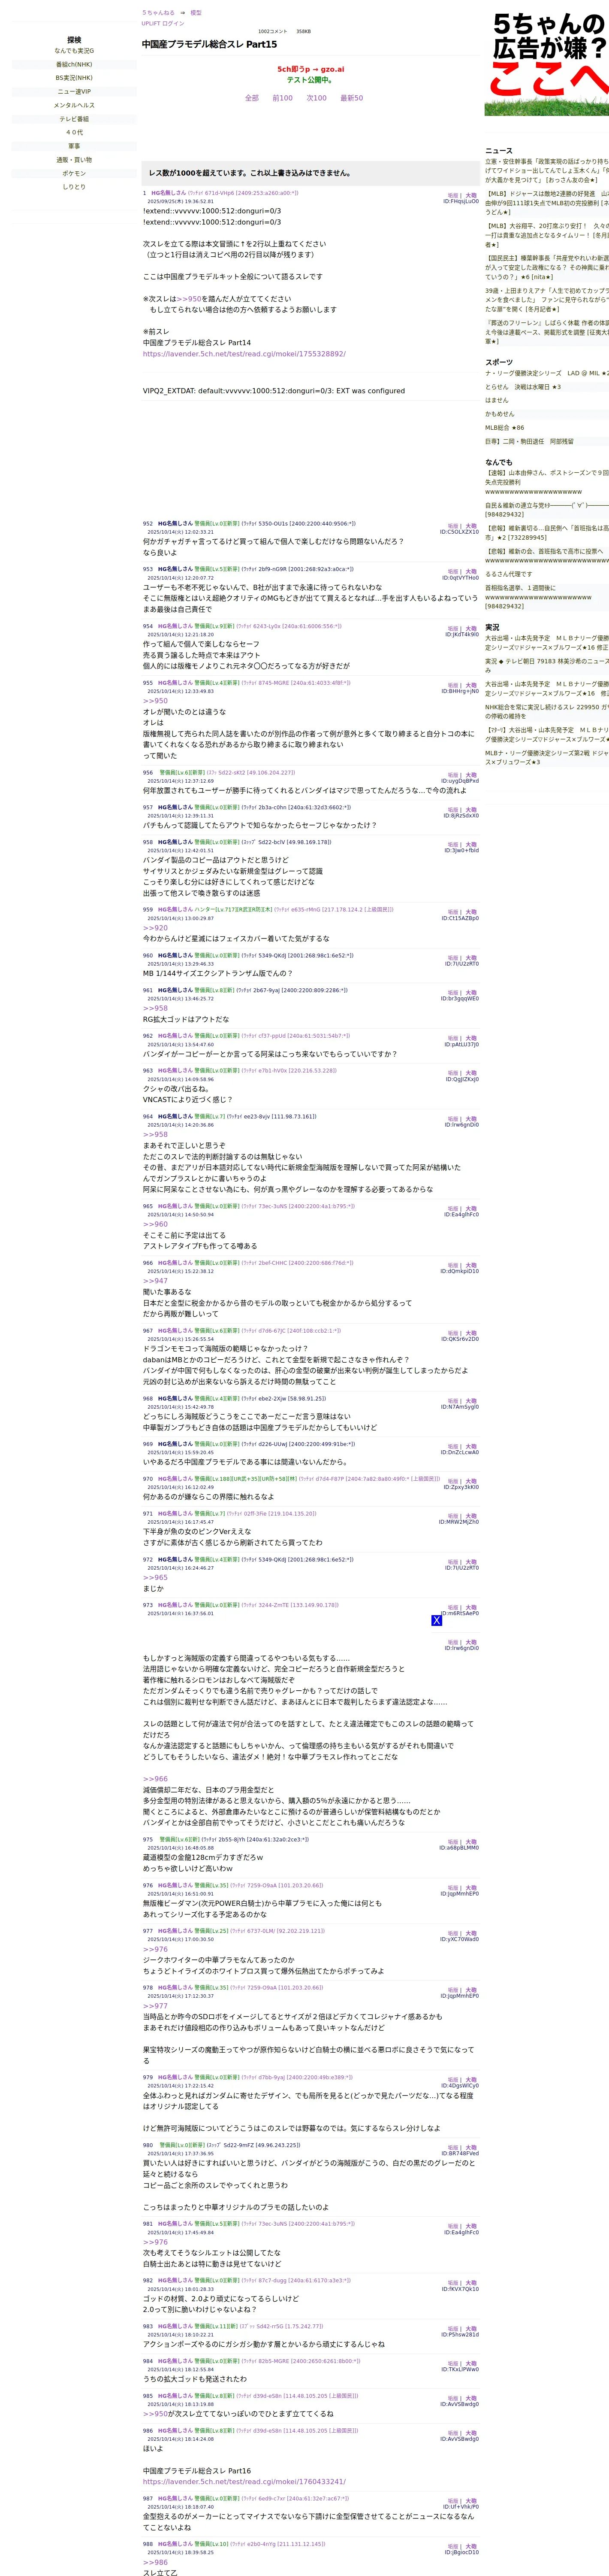This screenshot has height=2576, width=609.
Task: Click the >>950 anchor in post 1
Action: point(190,299)
